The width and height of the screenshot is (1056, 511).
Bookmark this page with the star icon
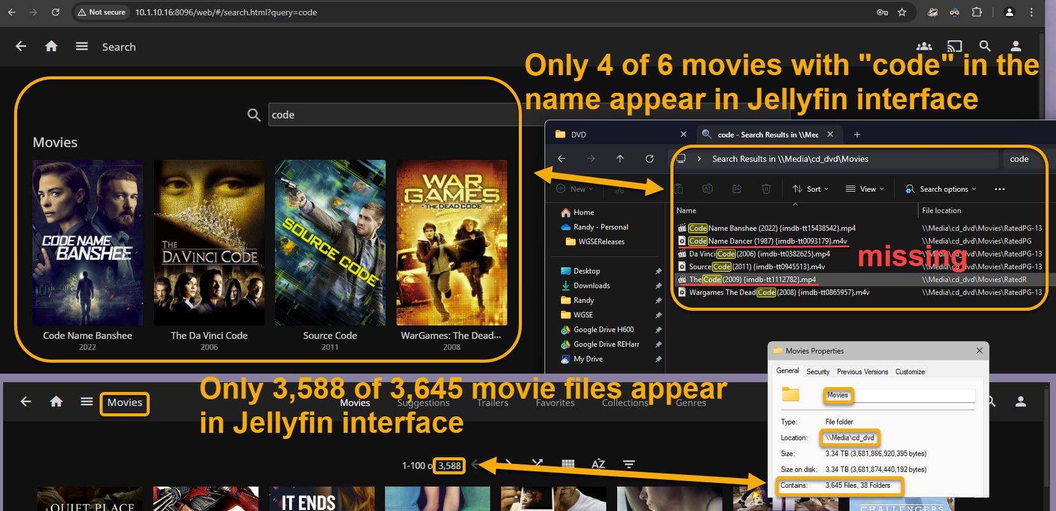902,12
